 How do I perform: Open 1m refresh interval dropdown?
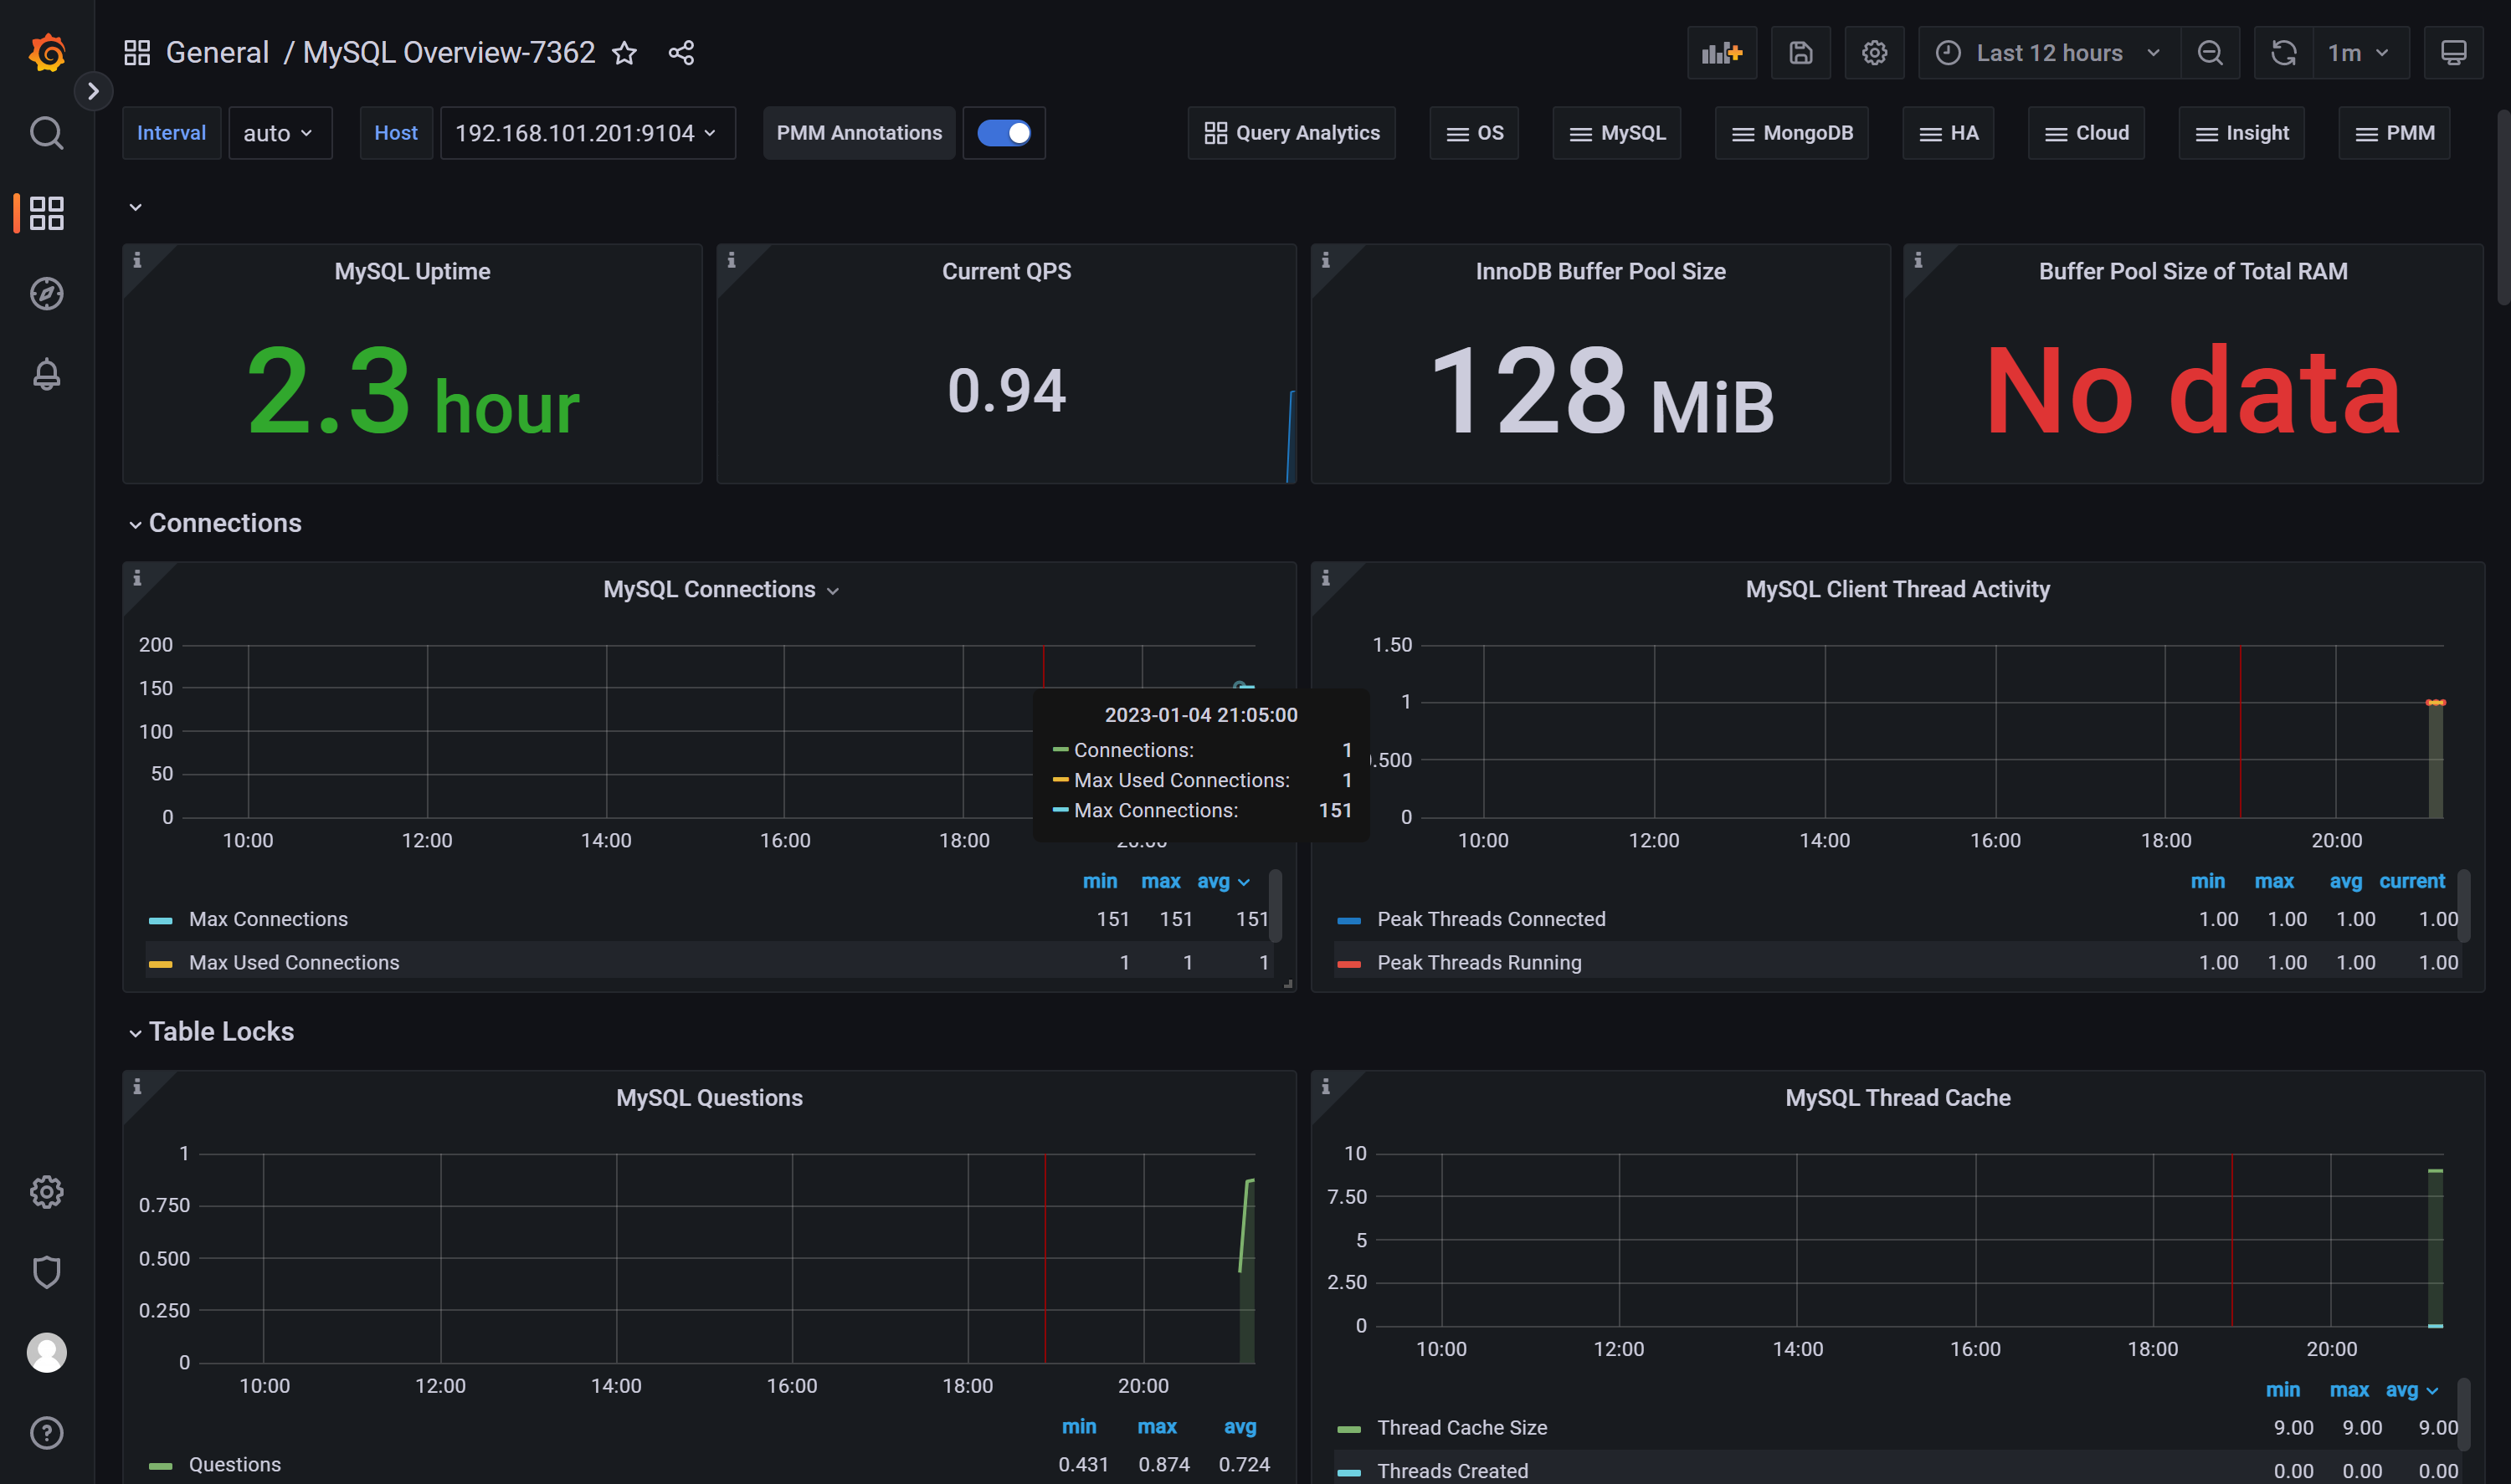[x=2359, y=53]
